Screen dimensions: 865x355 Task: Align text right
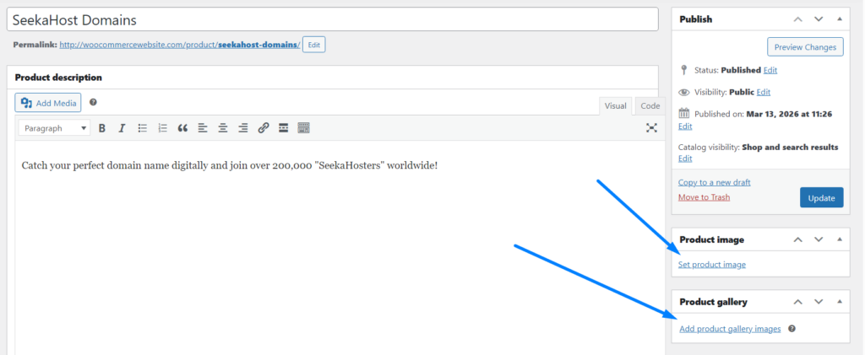click(x=242, y=128)
